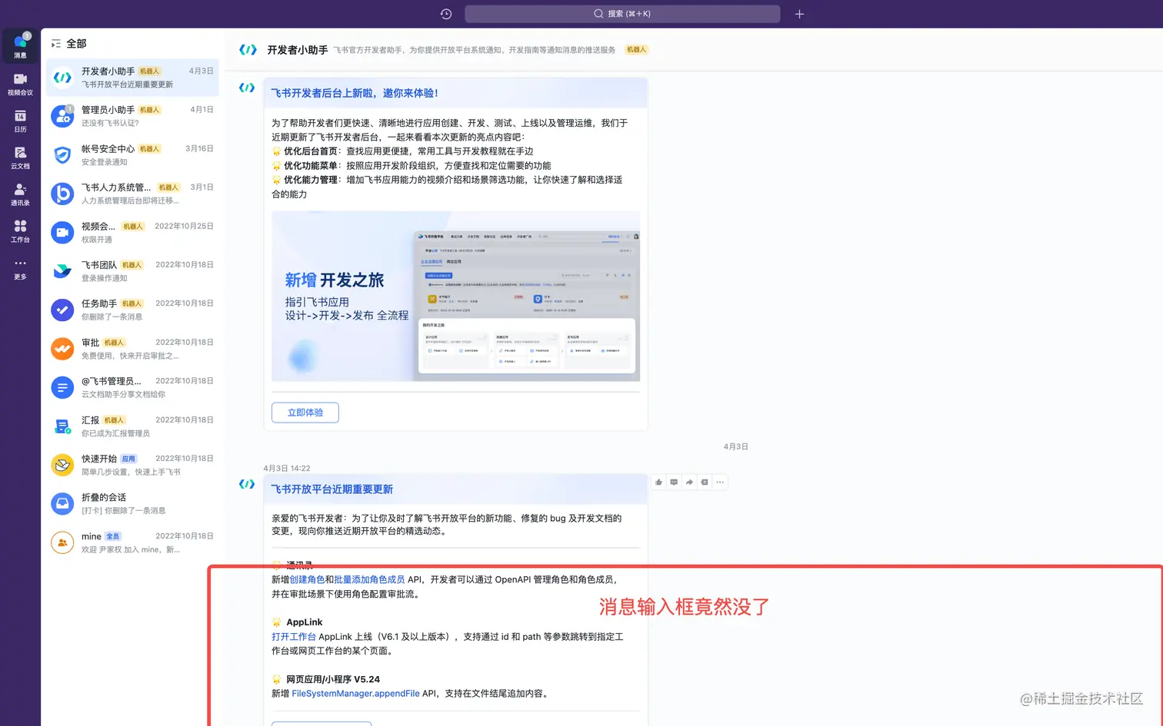This screenshot has height=726, width=1163.
Task: Open the 飞书人力系统管理 conversation
Action: [132, 194]
